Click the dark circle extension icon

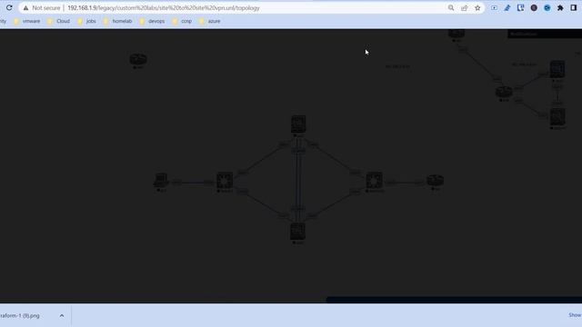click(x=534, y=8)
